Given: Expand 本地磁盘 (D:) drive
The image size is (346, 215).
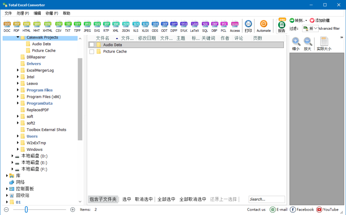Looking at the screenshot, I should 13,156.
